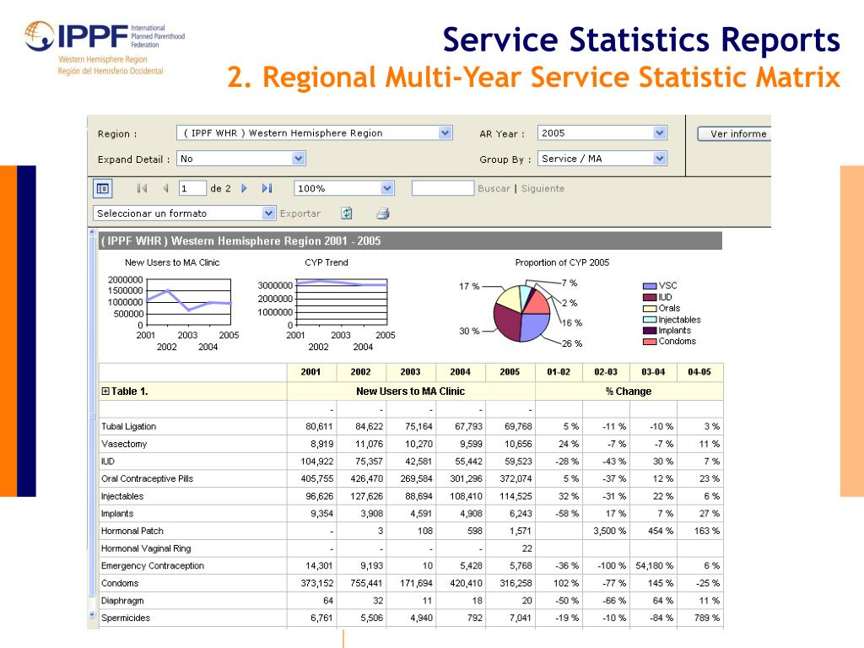Viewport: 864px width, 648px height.
Task: Refresh the report
Action: 347,213
